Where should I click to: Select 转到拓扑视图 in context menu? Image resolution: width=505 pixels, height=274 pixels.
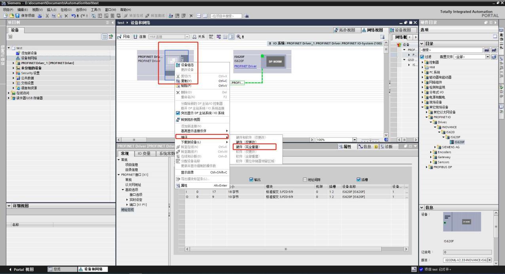click(x=190, y=119)
